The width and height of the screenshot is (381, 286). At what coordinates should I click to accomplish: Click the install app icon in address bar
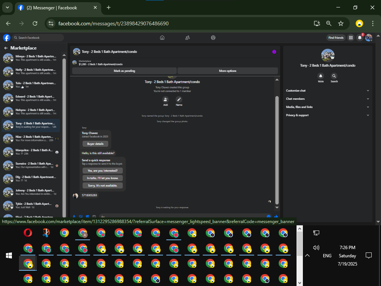[x=317, y=23]
